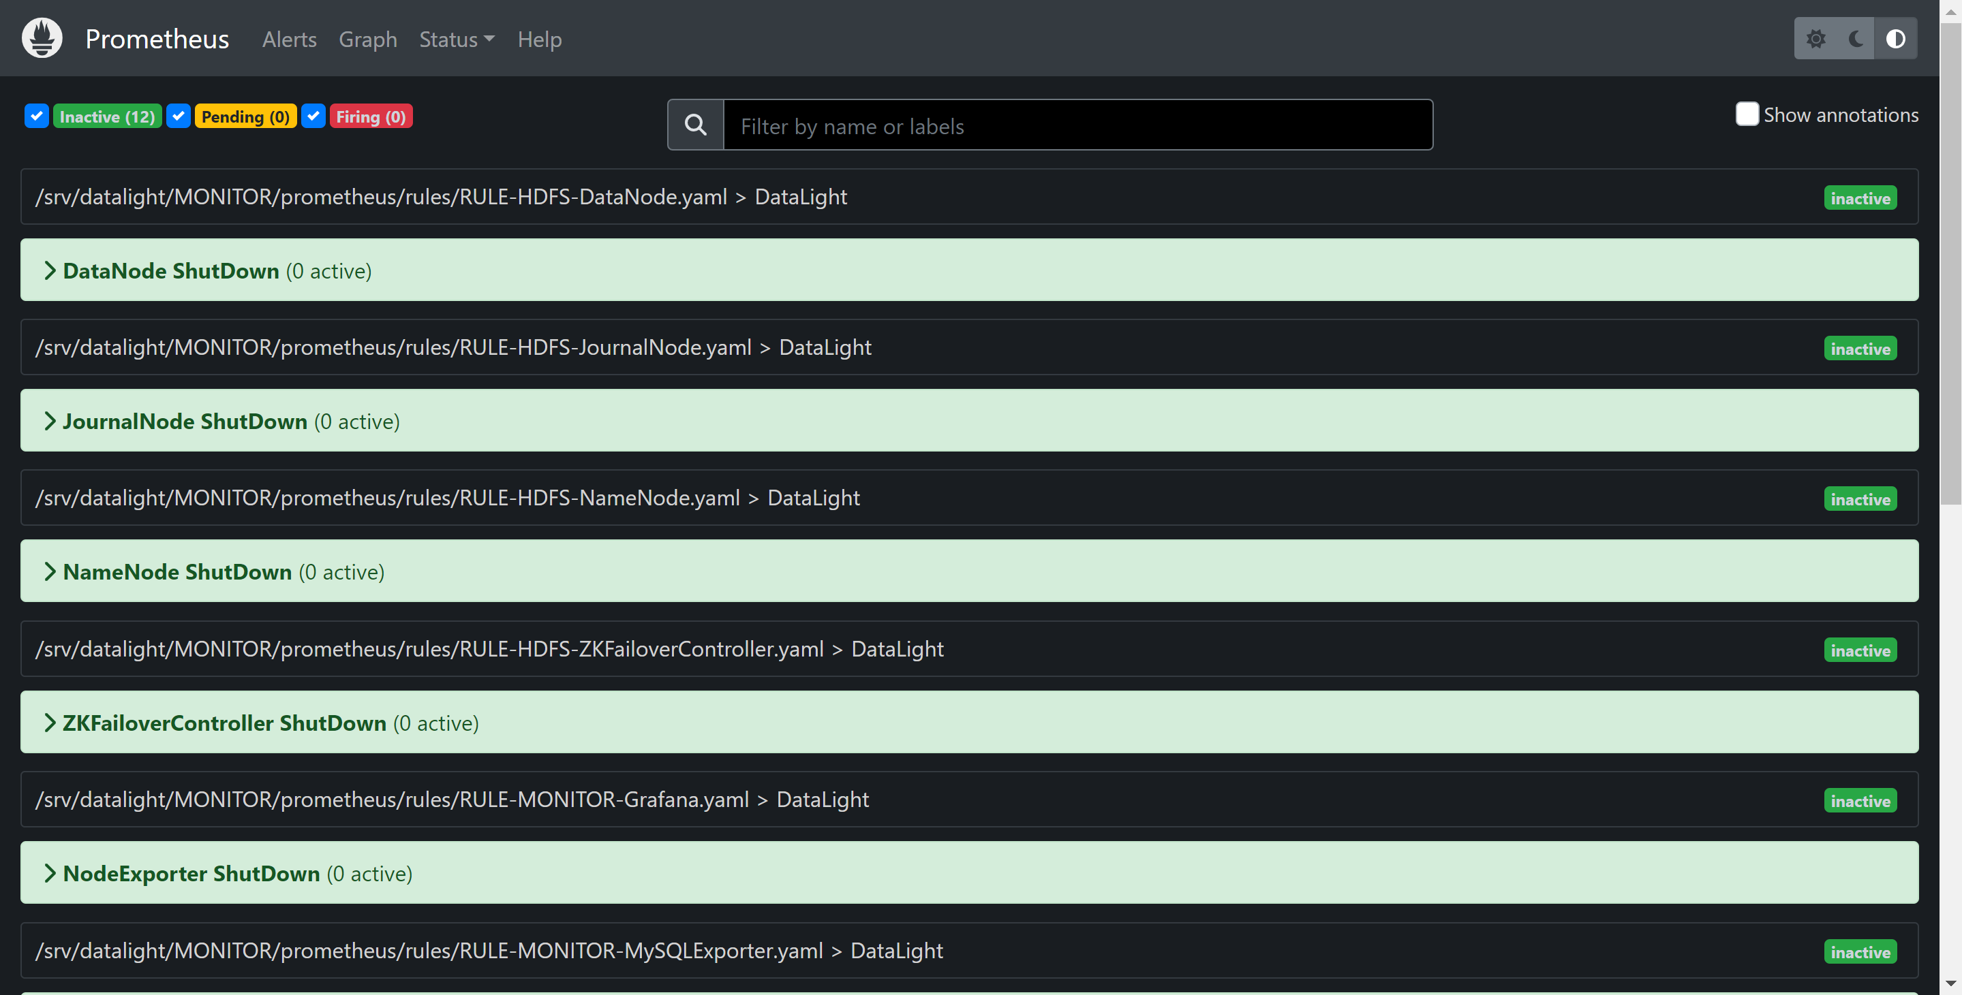Expand the JournalNode ShutDown alert rule
Viewport: 1962px width, 995px height.
click(x=184, y=420)
